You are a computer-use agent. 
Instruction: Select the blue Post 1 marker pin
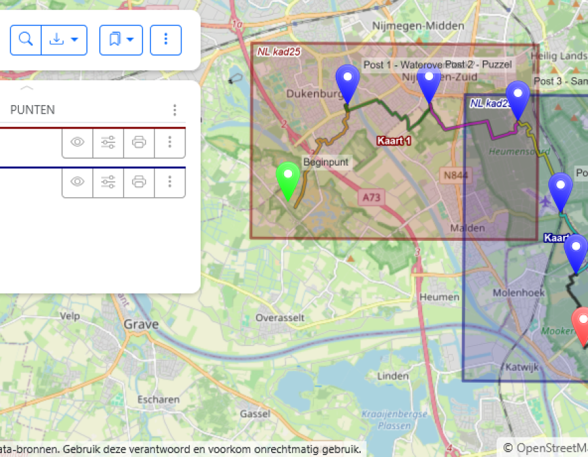tap(348, 84)
